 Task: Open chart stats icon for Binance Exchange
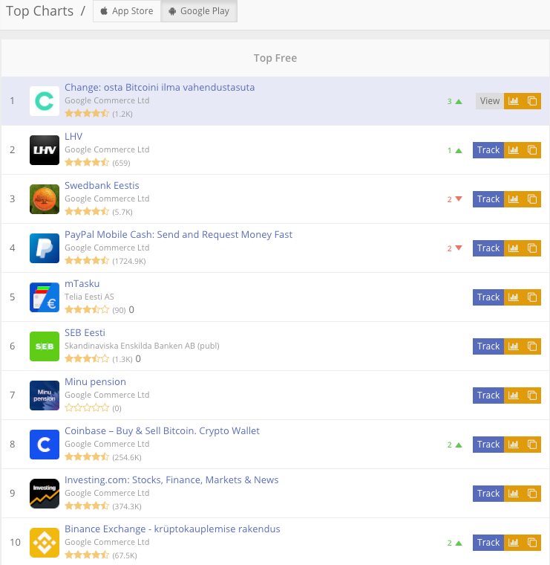coord(514,542)
